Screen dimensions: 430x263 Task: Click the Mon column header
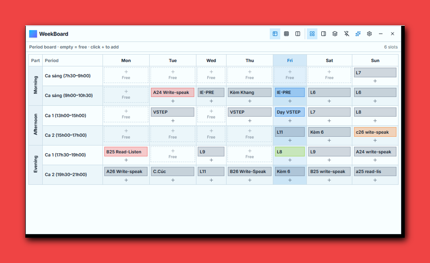[x=126, y=60]
